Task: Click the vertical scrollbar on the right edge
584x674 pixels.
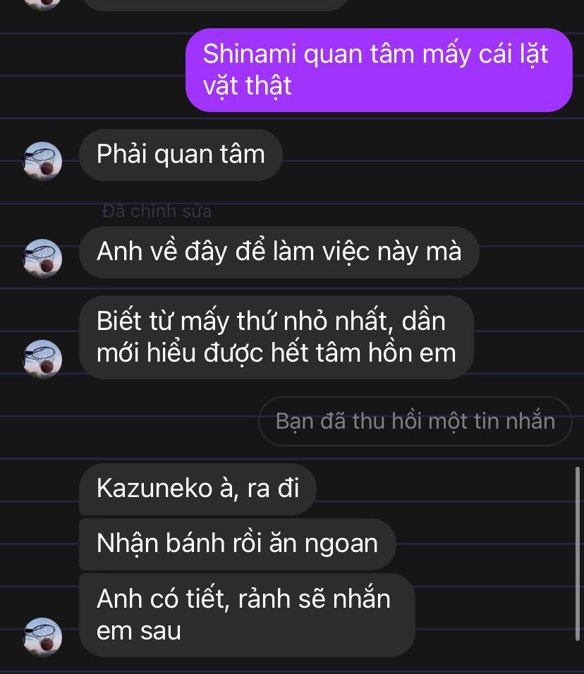Action: coord(578,554)
